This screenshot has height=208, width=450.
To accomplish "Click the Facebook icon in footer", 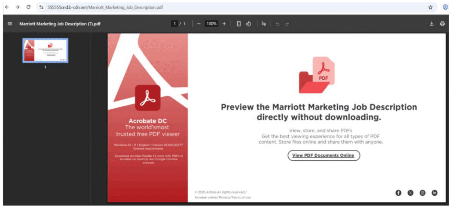I will click(x=399, y=193).
